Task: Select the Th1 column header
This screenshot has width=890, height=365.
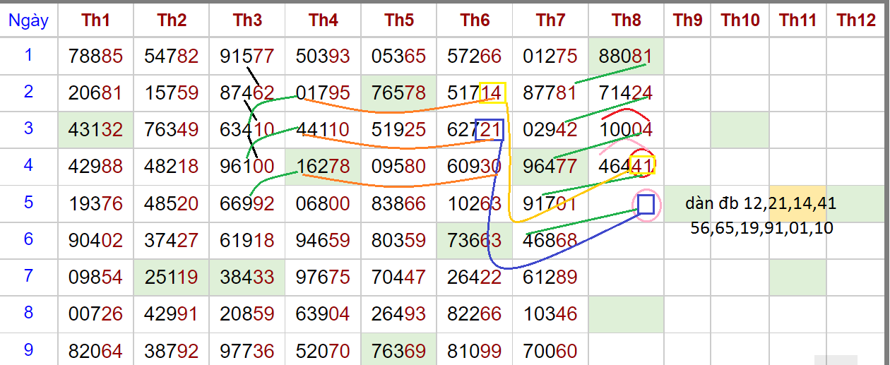Action: coord(95,20)
